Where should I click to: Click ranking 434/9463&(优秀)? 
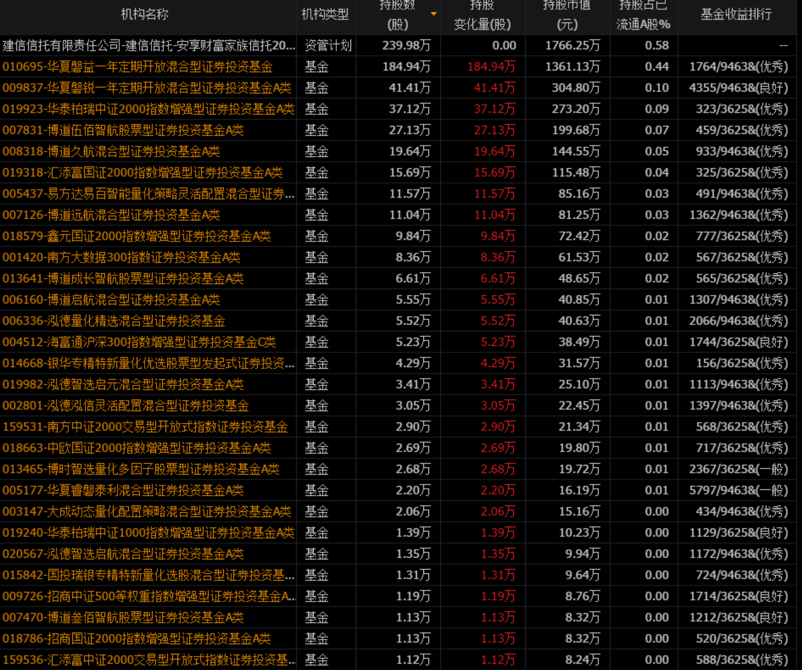click(742, 512)
